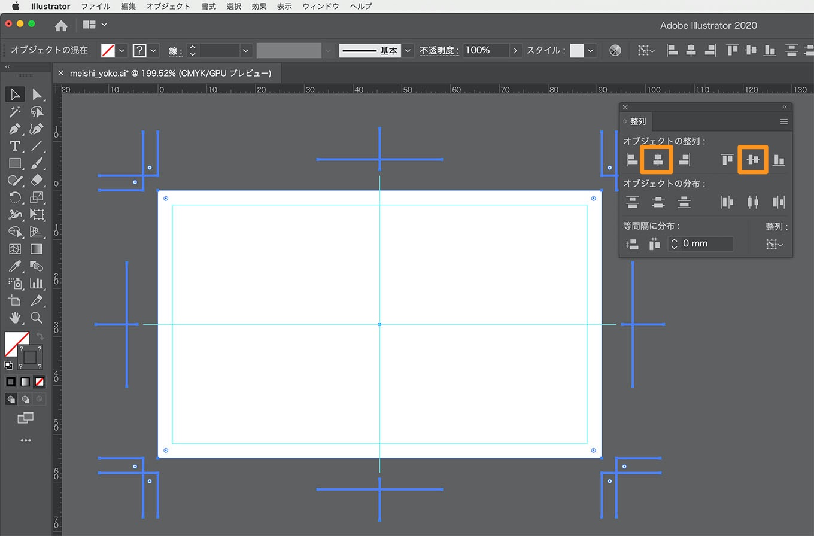Open 効果 menu
814x536 pixels.
(259, 6)
